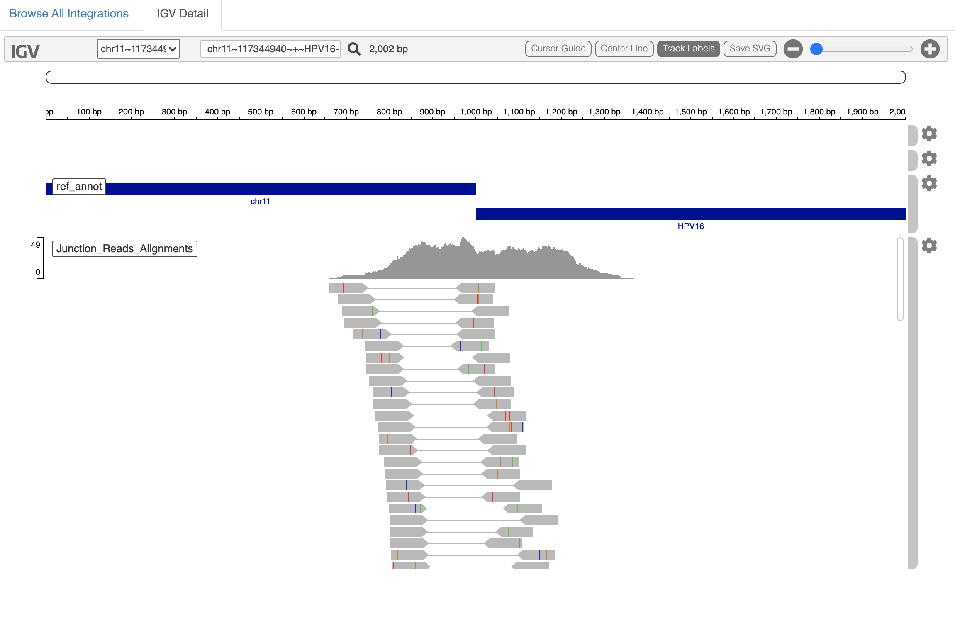Image resolution: width=955 pixels, height=623 pixels.
Task: Click the HPV16 feature name
Action: click(691, 226)
